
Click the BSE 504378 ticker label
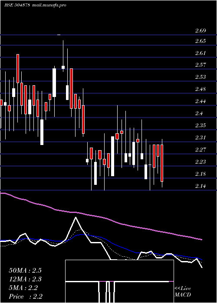[17, 5]
